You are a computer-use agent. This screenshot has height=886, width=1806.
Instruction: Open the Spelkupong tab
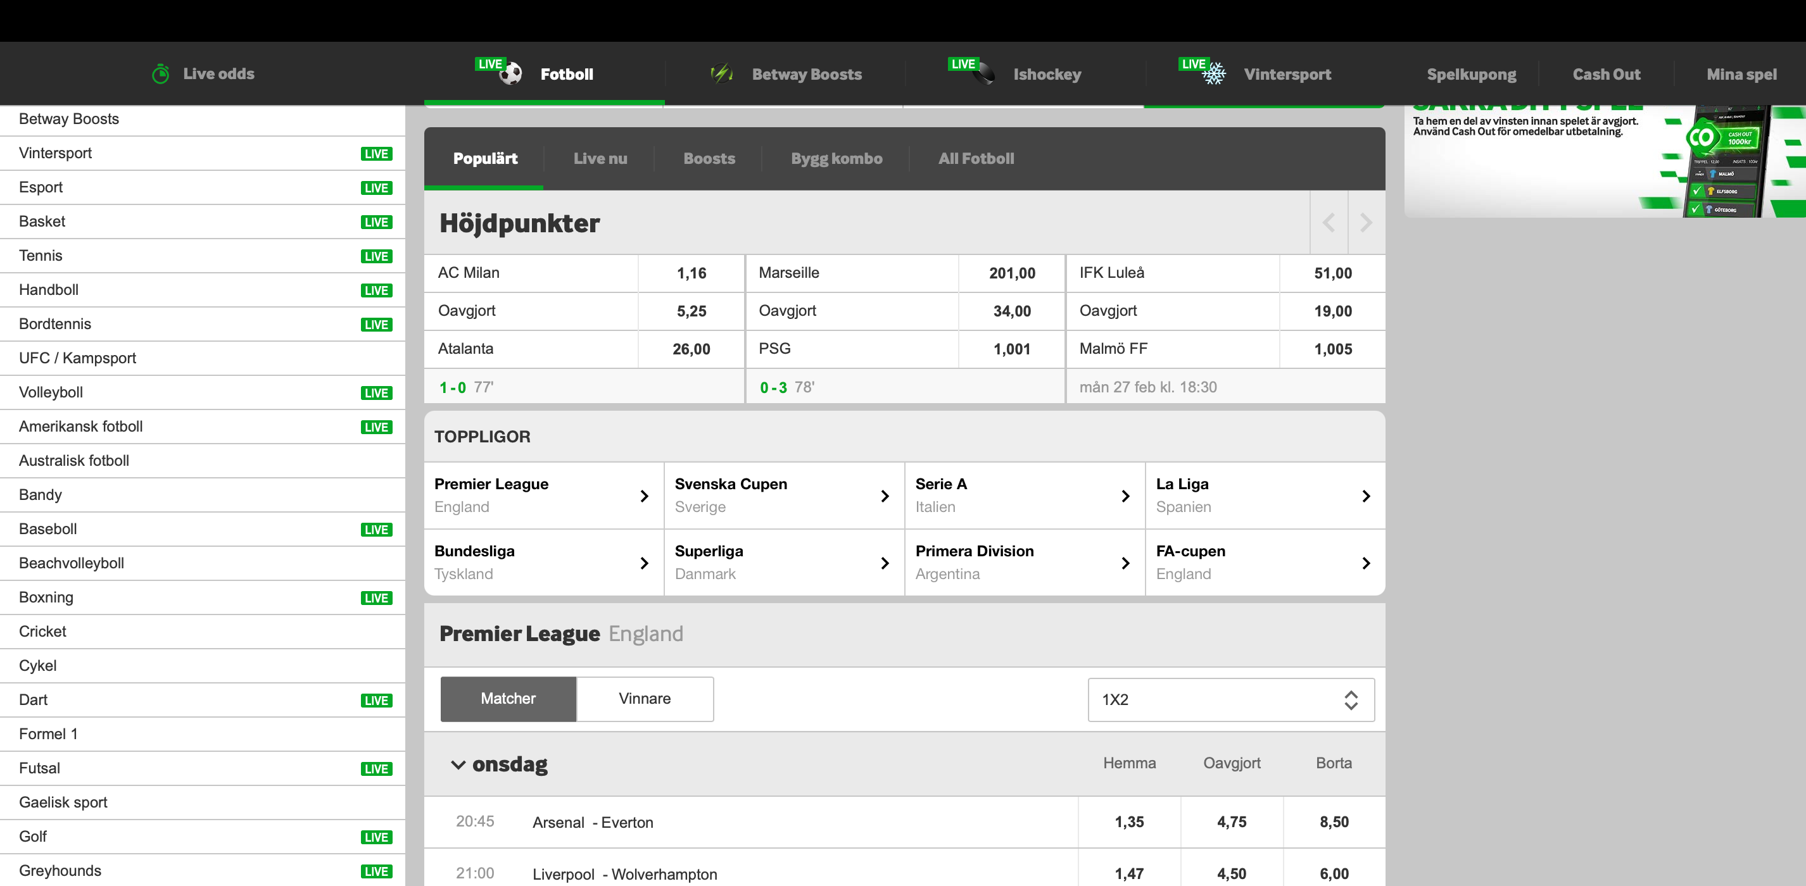(1471, 74)
